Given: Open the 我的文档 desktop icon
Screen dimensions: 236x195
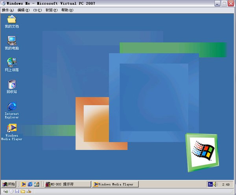Looking at the screenshot, I should coord(12,22).
